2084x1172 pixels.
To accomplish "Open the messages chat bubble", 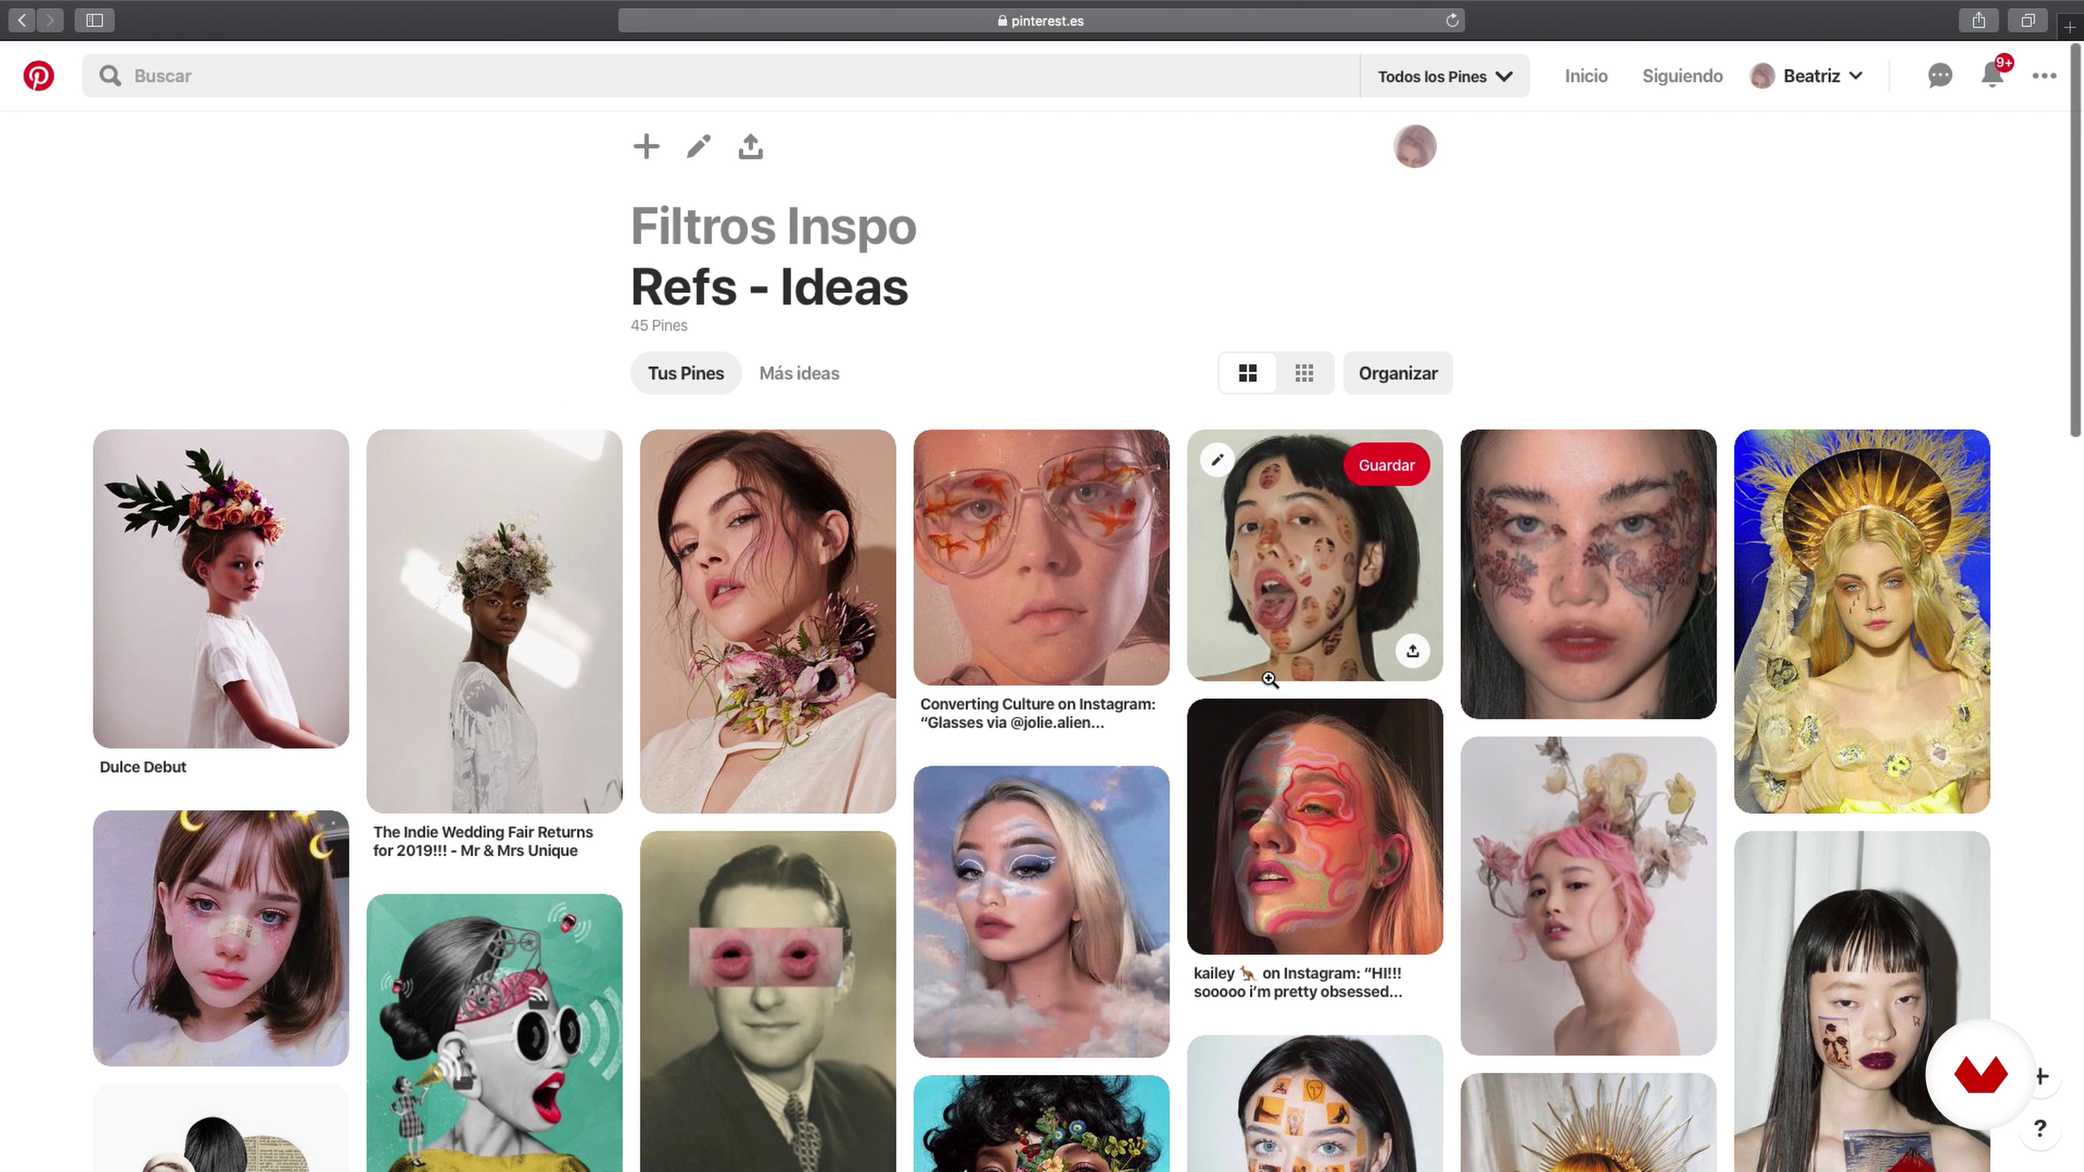I will pos(1939,76).
